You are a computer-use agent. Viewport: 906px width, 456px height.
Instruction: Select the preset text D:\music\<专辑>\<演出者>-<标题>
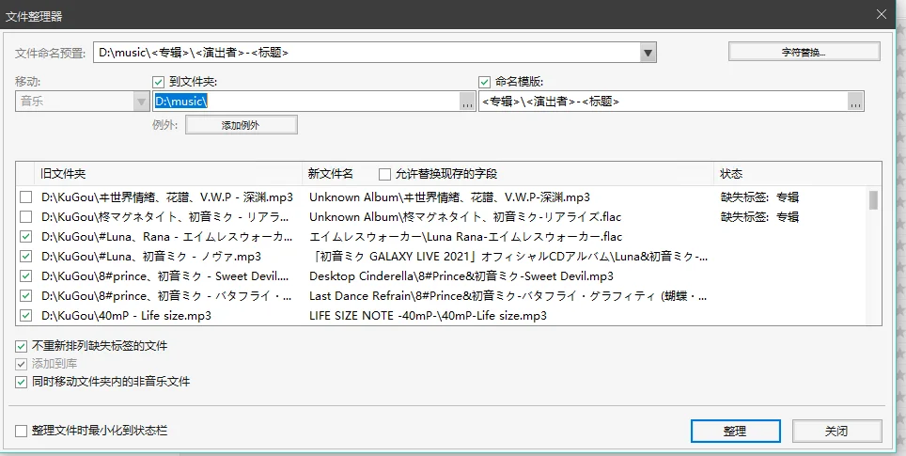point(194,53)
